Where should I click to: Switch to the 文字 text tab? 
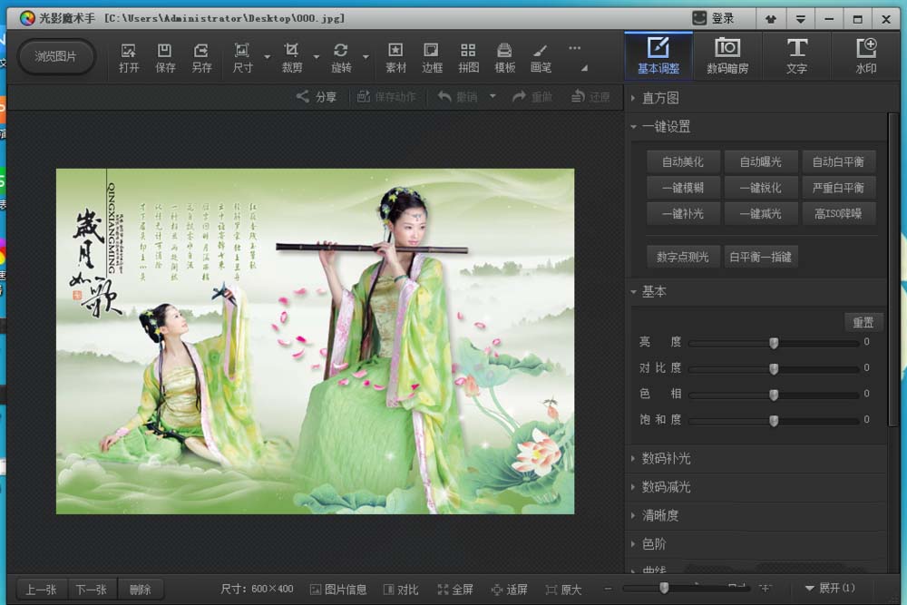point(796,55)
